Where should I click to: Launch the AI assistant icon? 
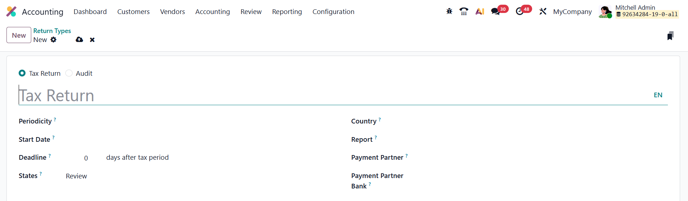point(480,11)
